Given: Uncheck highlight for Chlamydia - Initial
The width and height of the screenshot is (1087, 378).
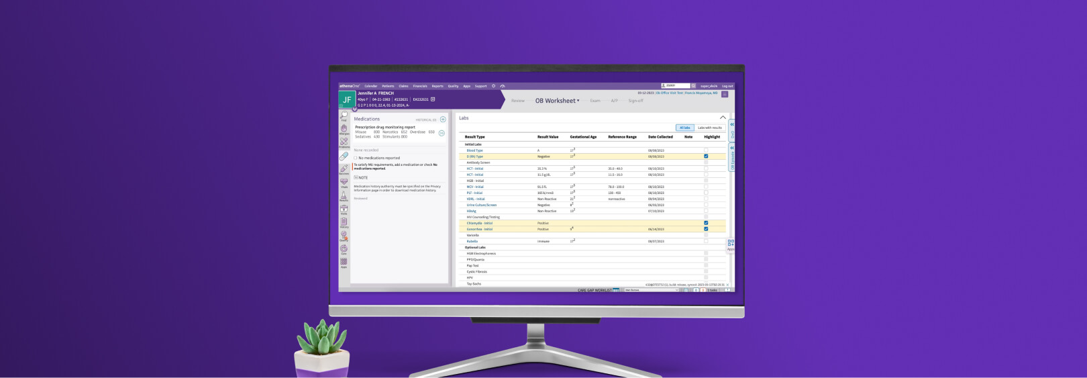Looking at the screenshot, I should pyautogui.click(x=706, y=223).
